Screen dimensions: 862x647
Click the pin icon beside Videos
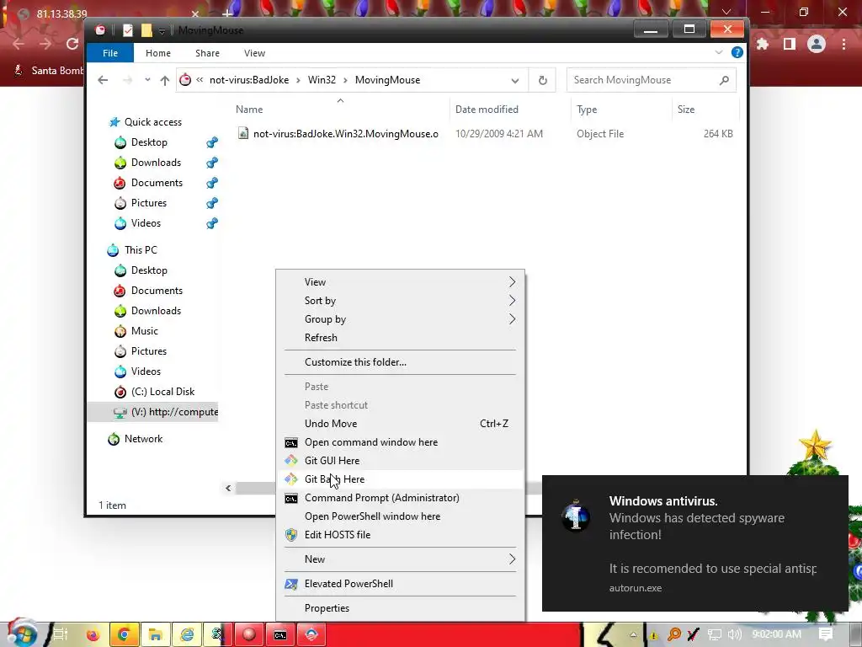click(211, 223)
